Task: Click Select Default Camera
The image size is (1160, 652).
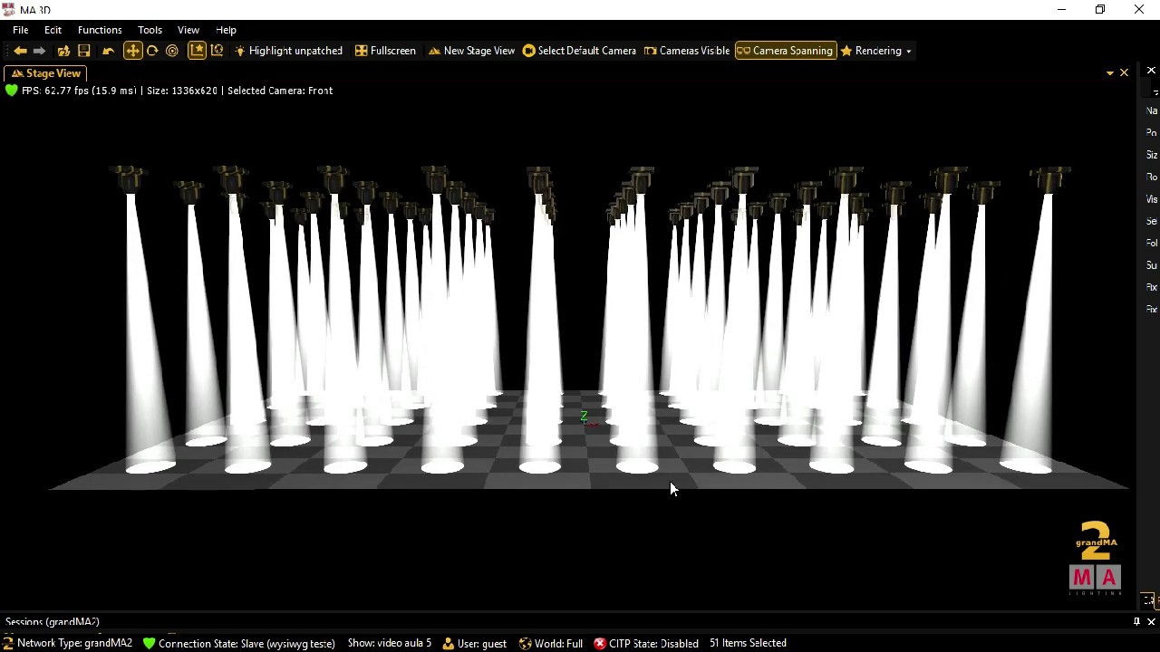Action: [x=579, y=51]
